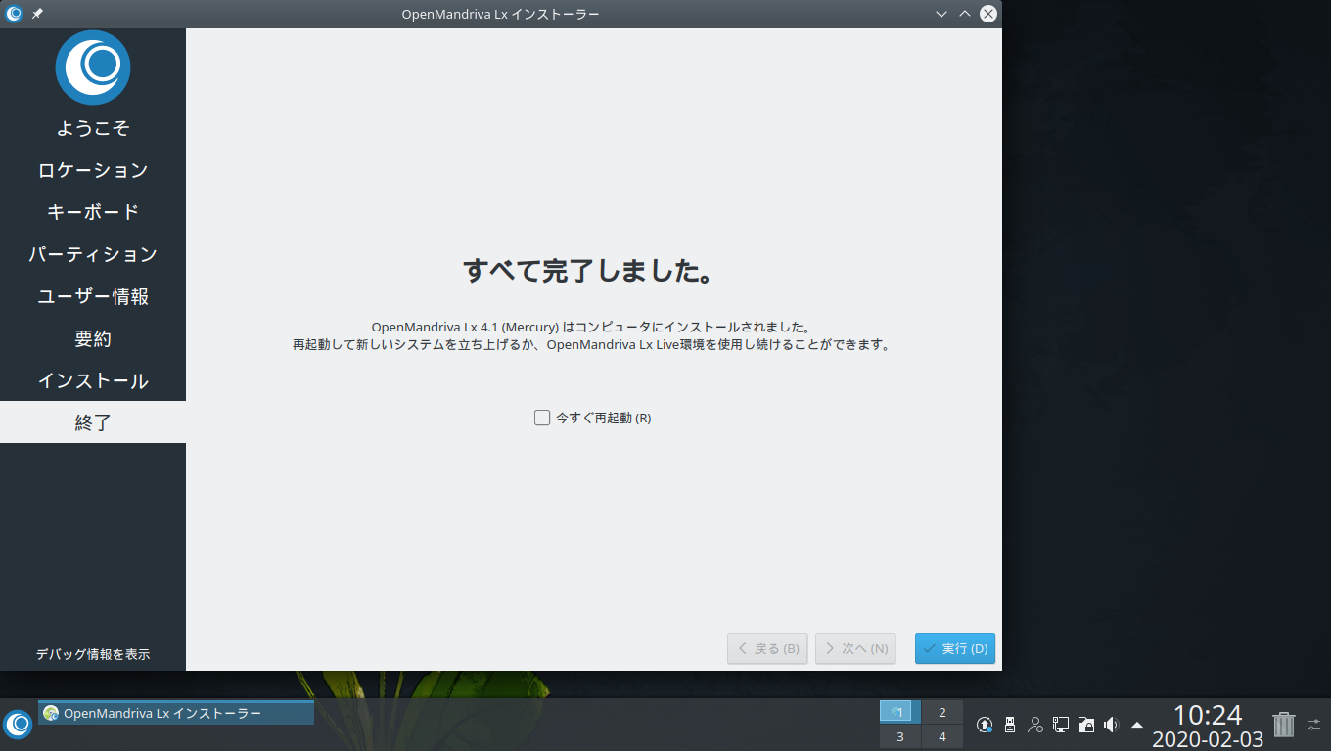Click the すべて完了しました。 heading
The width and height of the screenshot is (1331, 751).
click(x=587, y=271)
